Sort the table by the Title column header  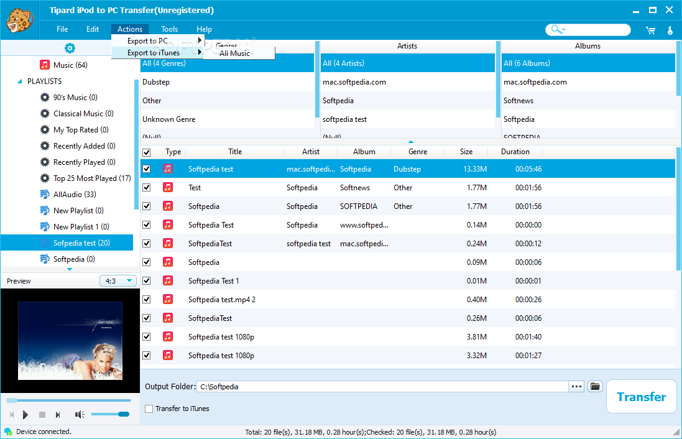(x=235, y=152)
